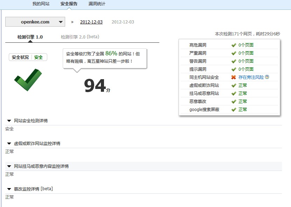Open the 漏洞统计 tab
Image resolution: width=291 pixels, height=207 pixels.
97,4
